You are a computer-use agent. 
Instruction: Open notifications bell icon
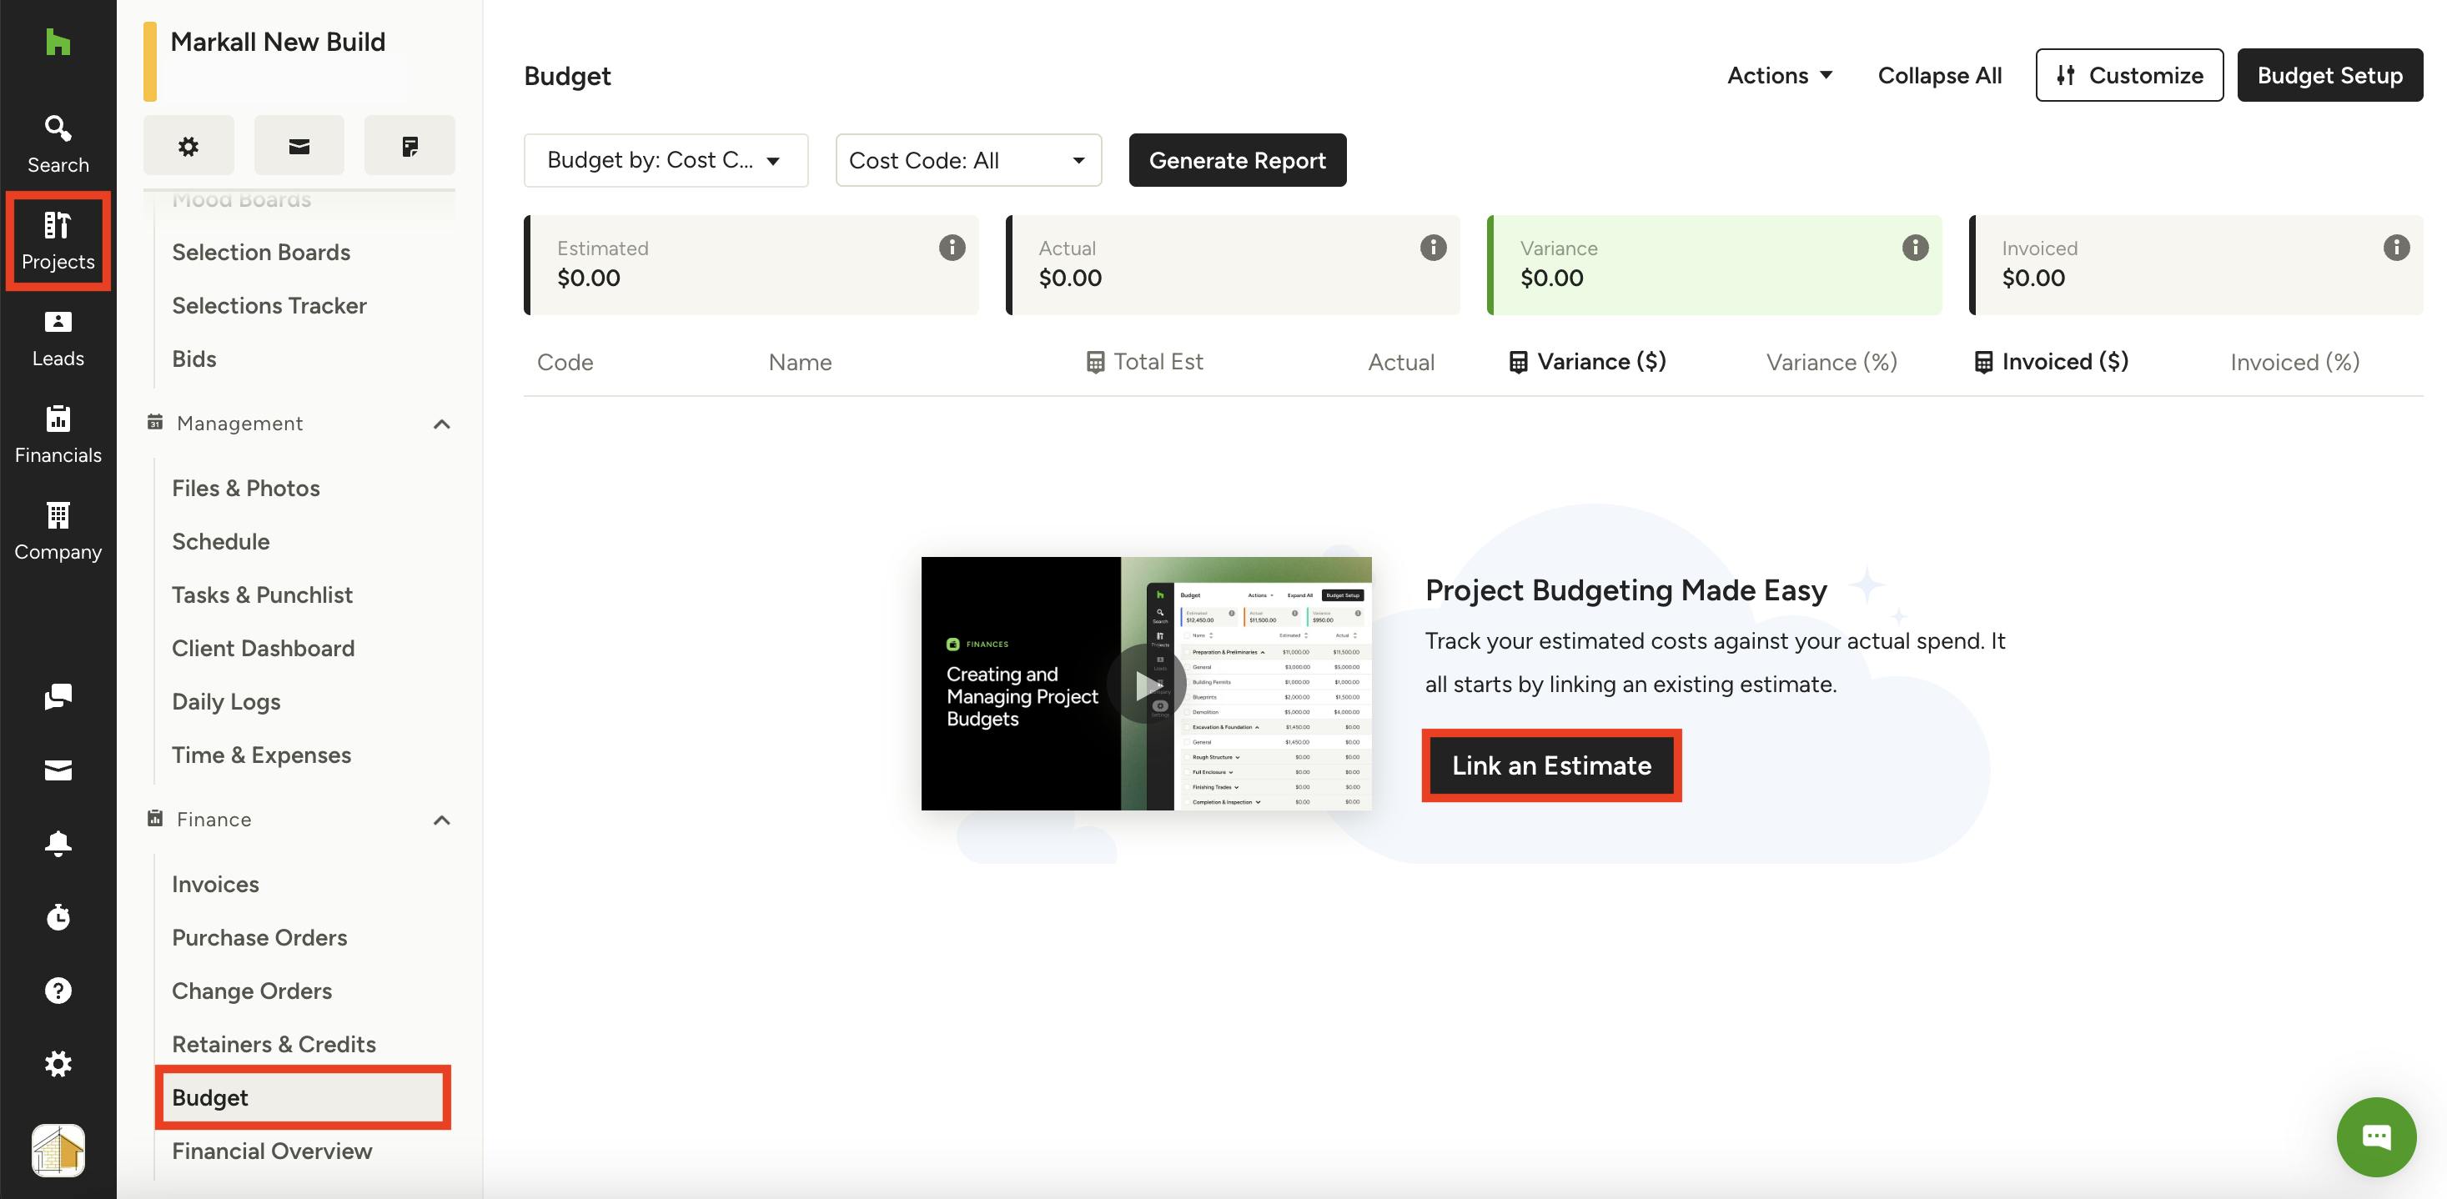(58, 843)
